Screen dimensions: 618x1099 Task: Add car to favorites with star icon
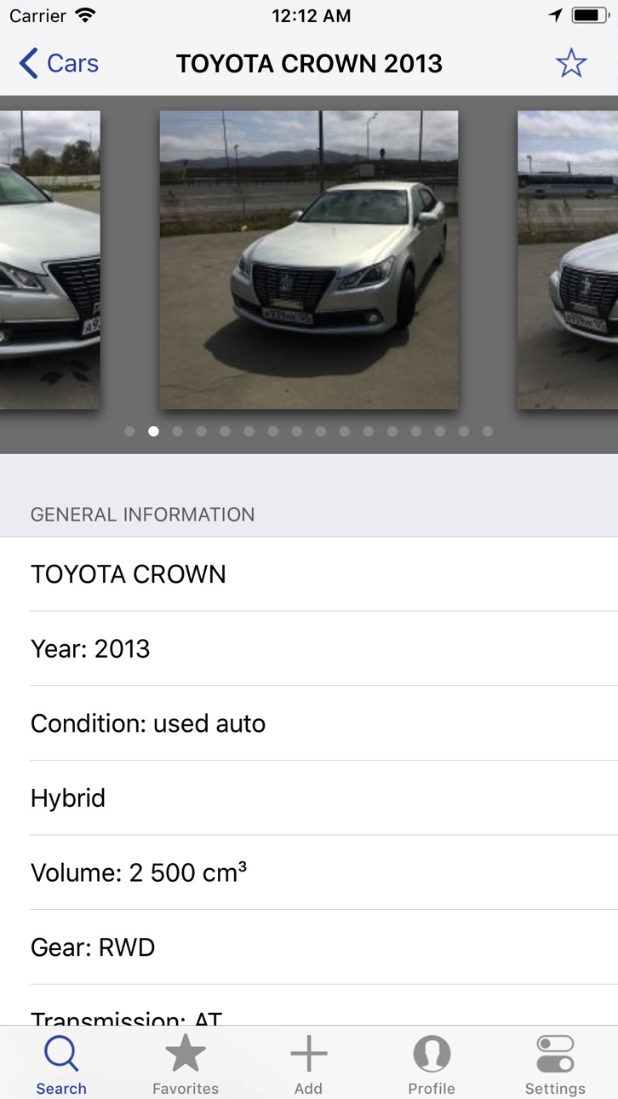point(570,63)
